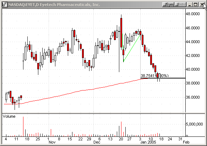Click the 5,000,000 volume axis label

point(194,124)
